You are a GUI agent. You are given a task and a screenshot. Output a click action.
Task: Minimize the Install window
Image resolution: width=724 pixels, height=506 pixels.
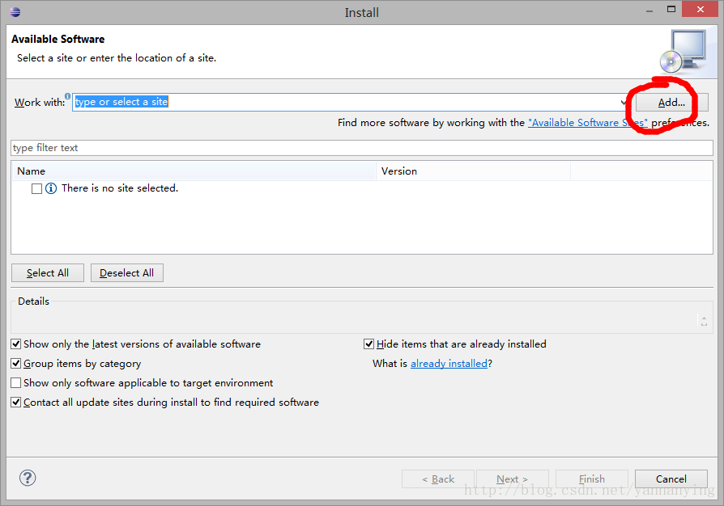tap(649, 11)
